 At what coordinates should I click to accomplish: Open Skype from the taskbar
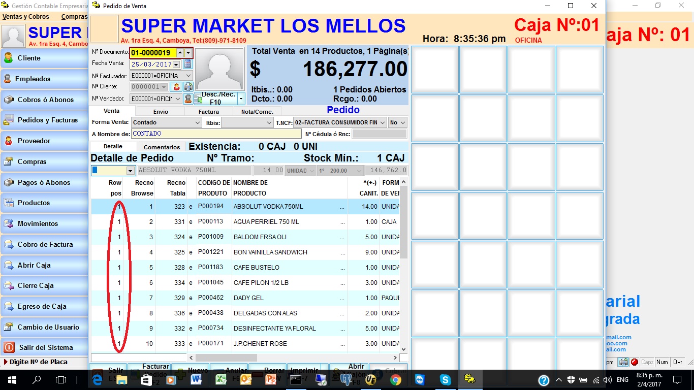445,379
